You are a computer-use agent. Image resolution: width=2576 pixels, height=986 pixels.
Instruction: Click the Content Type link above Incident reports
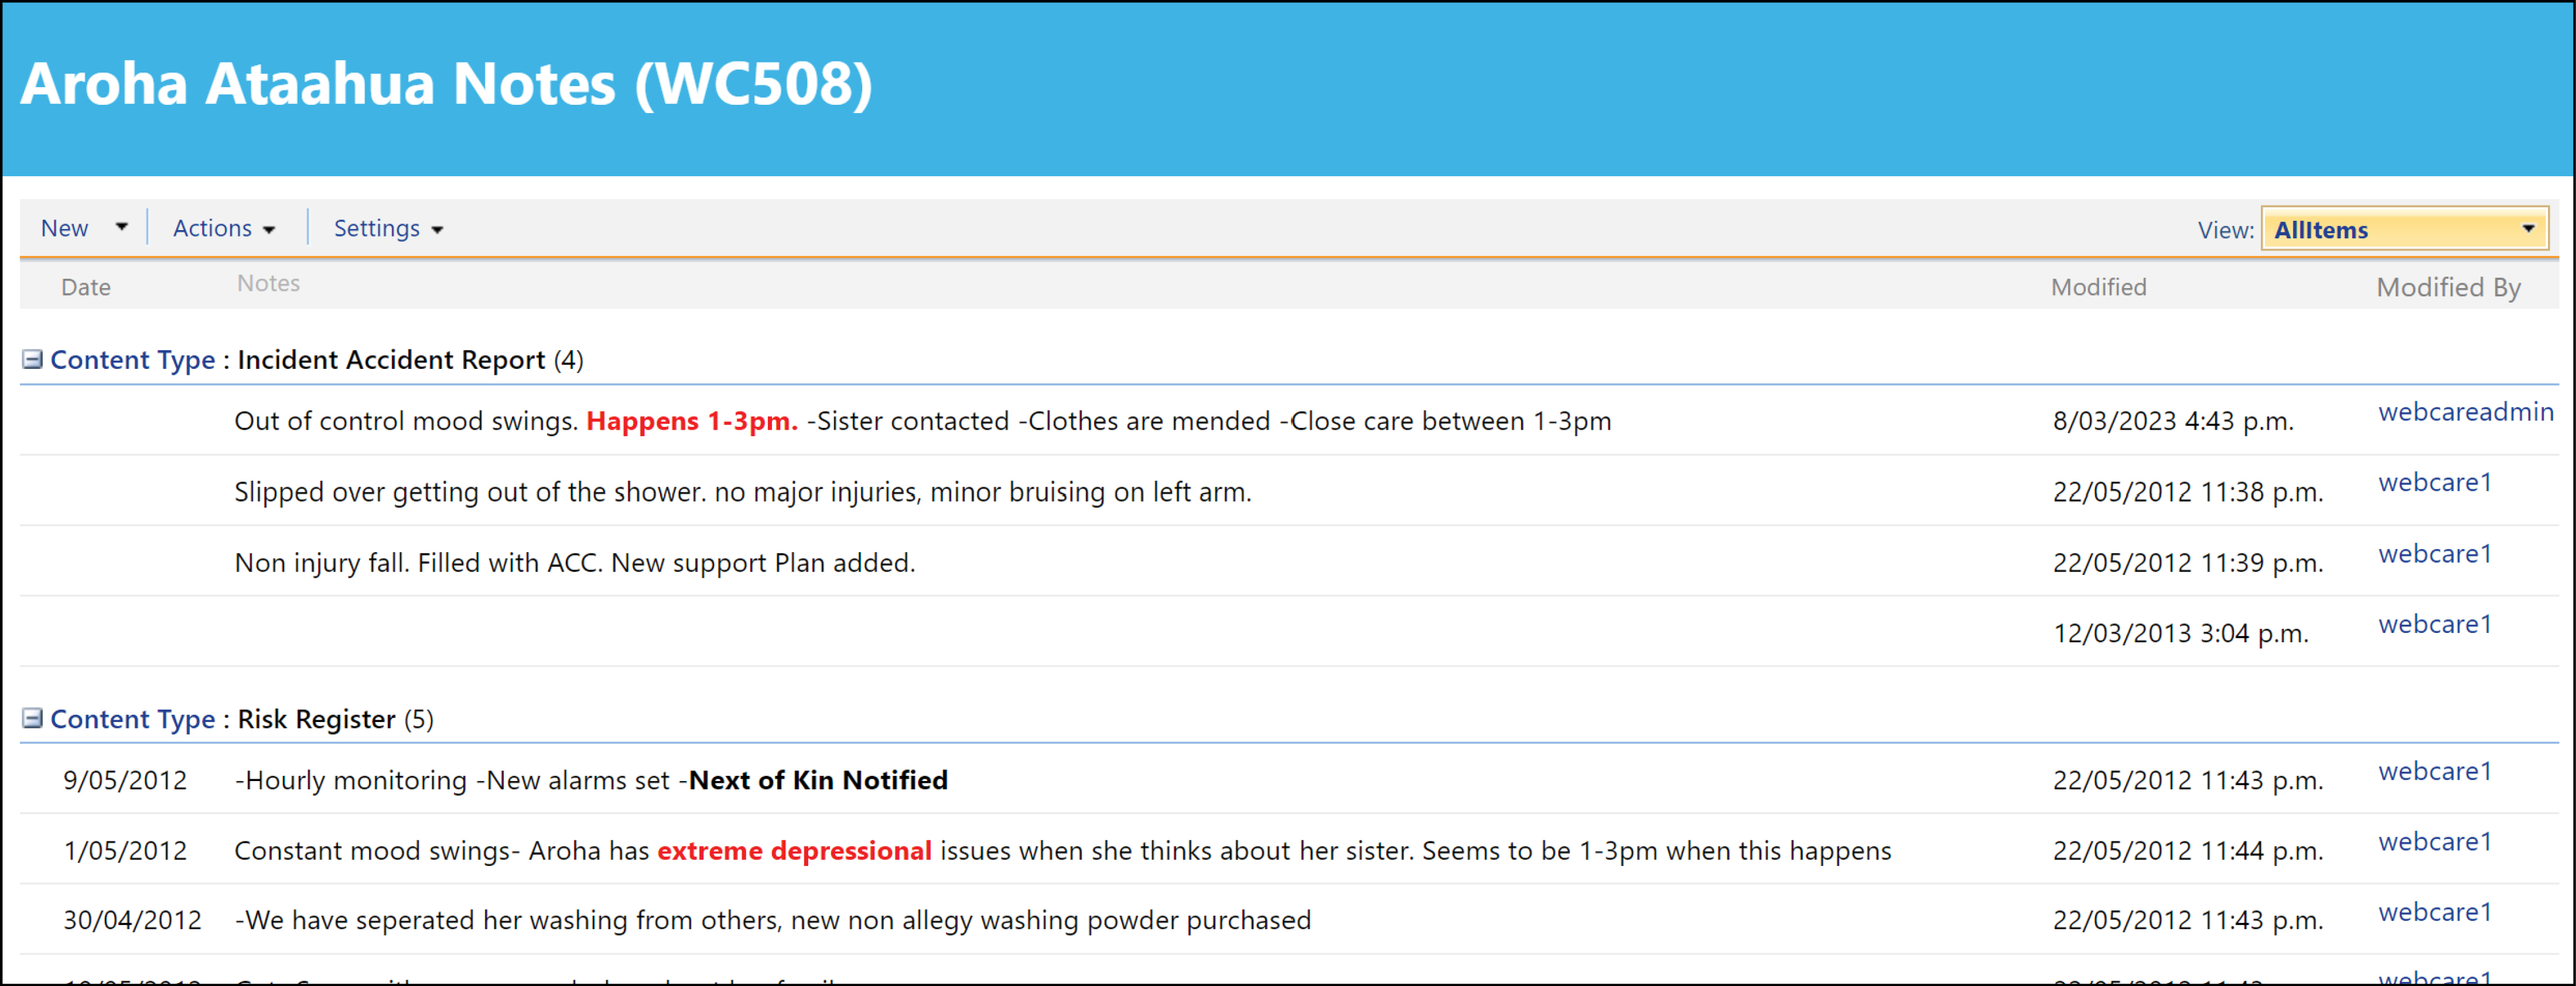[132, 359]
